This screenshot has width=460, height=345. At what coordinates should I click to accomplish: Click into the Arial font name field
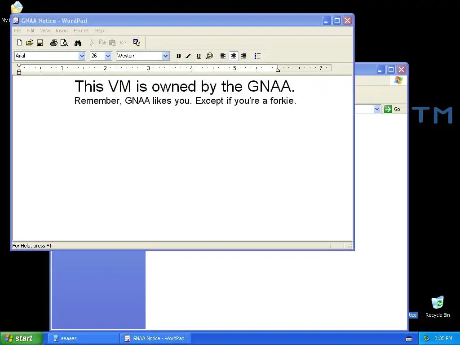pyautogui.click(x=46, y=56)
